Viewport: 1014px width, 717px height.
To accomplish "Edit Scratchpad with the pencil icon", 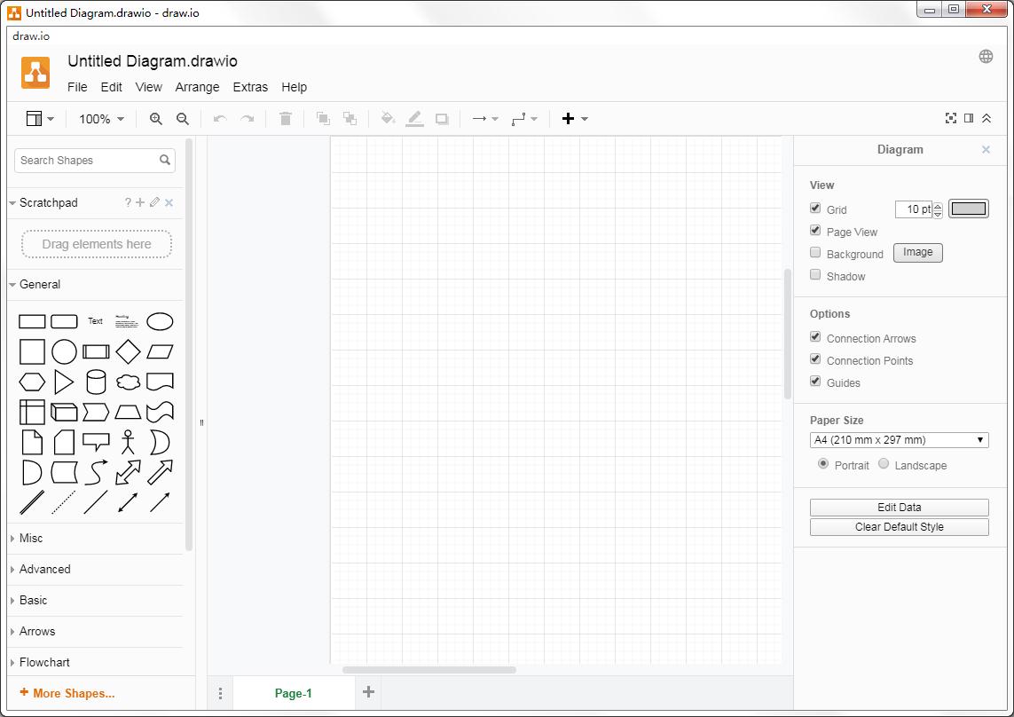I will [154, 202].
